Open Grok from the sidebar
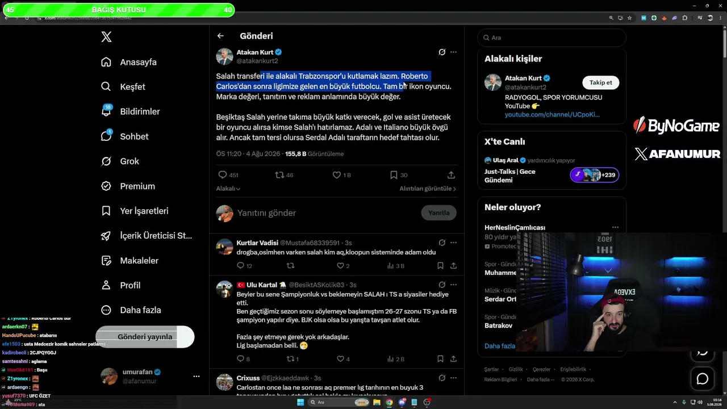727x409 pixels. (x=120, y=161)
